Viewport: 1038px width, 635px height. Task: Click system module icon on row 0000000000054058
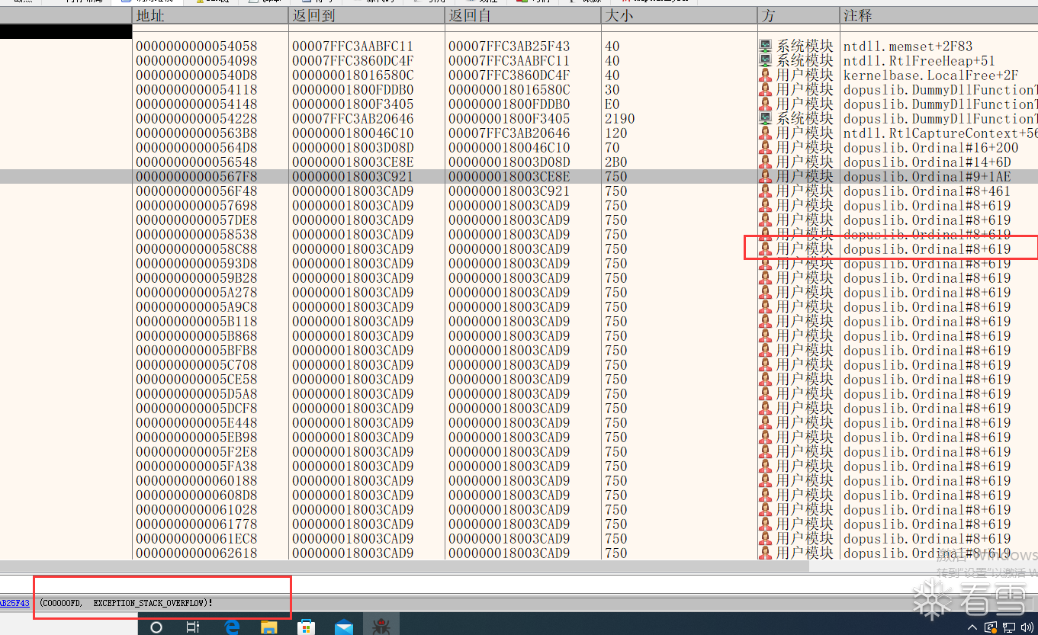766,47
